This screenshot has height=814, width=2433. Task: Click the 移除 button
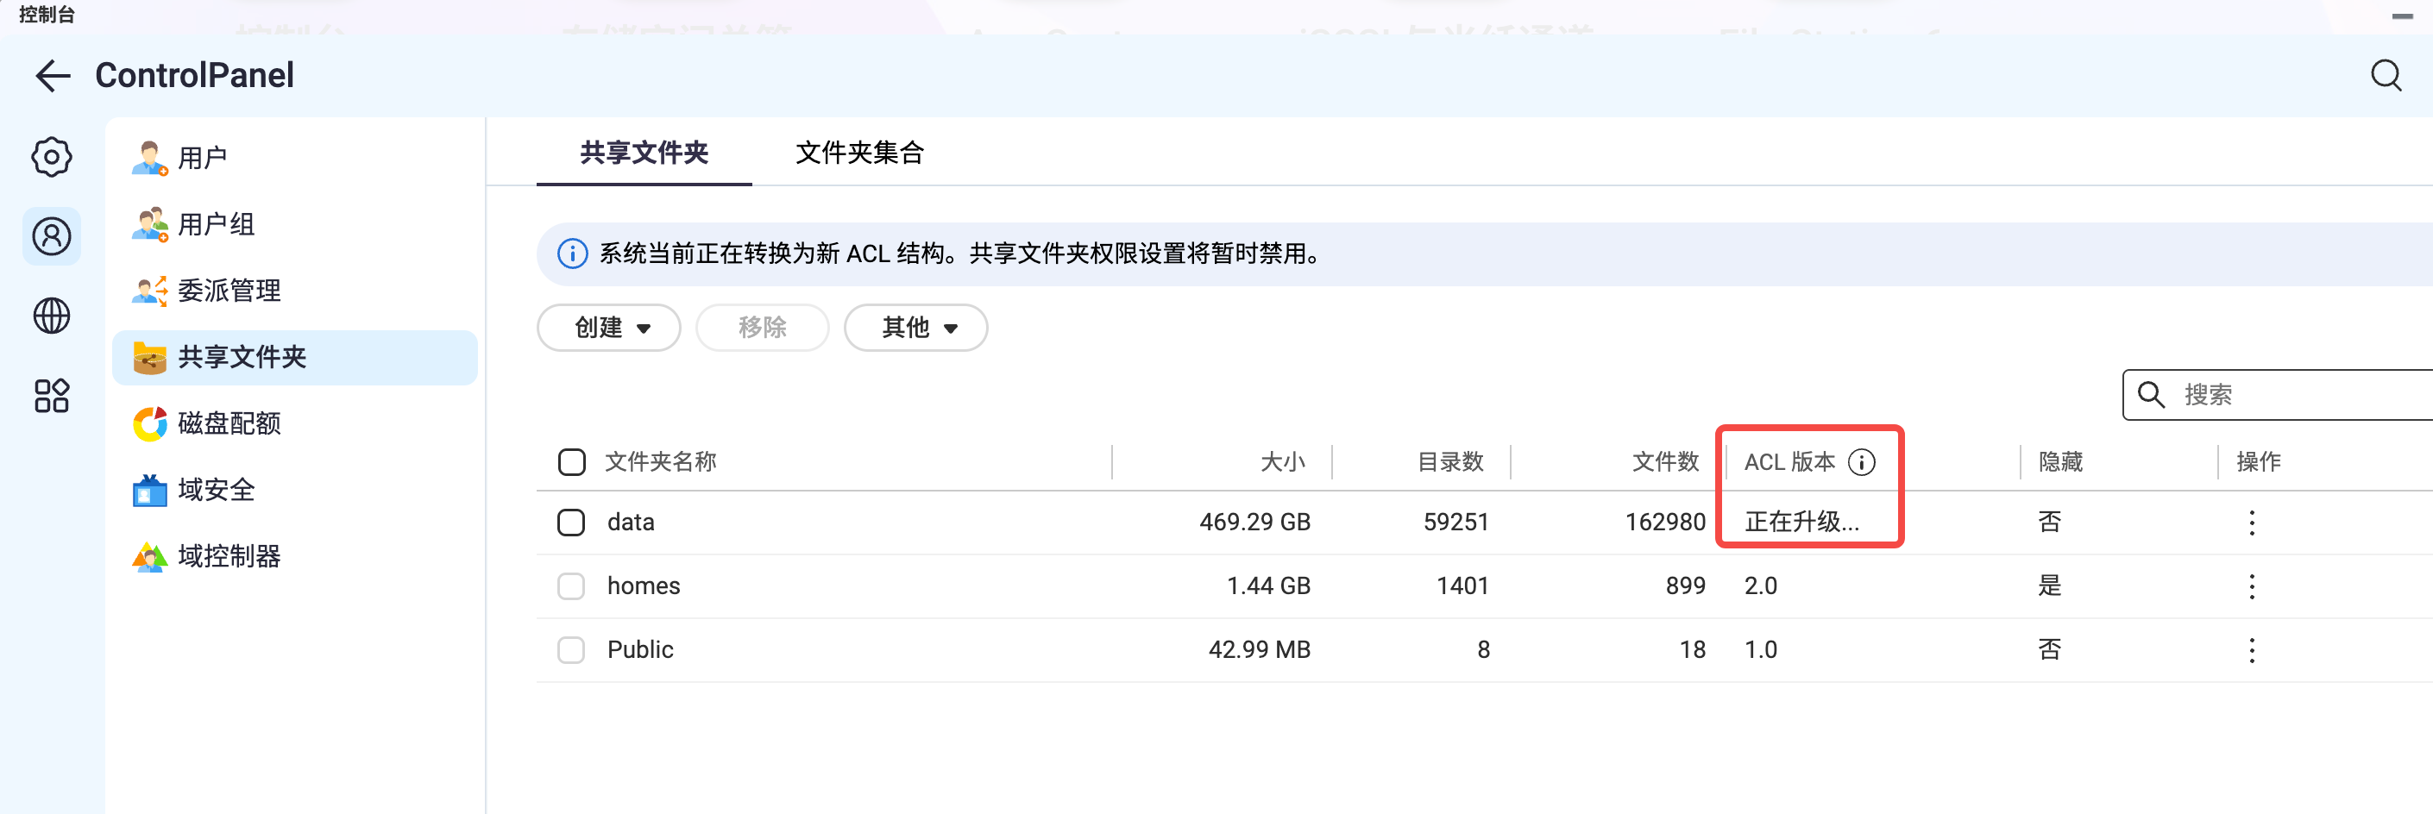click(x=762, y=328)
